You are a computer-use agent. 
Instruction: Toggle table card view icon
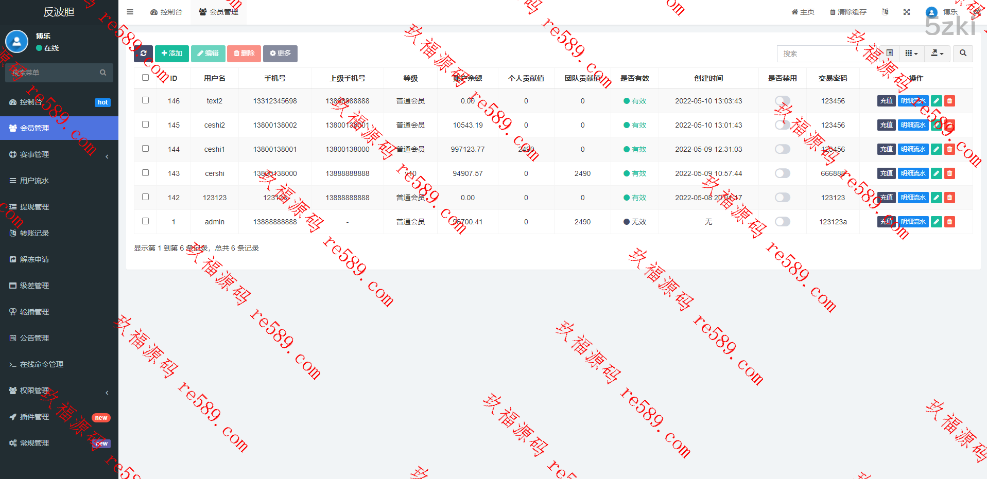tap(889, 54)
